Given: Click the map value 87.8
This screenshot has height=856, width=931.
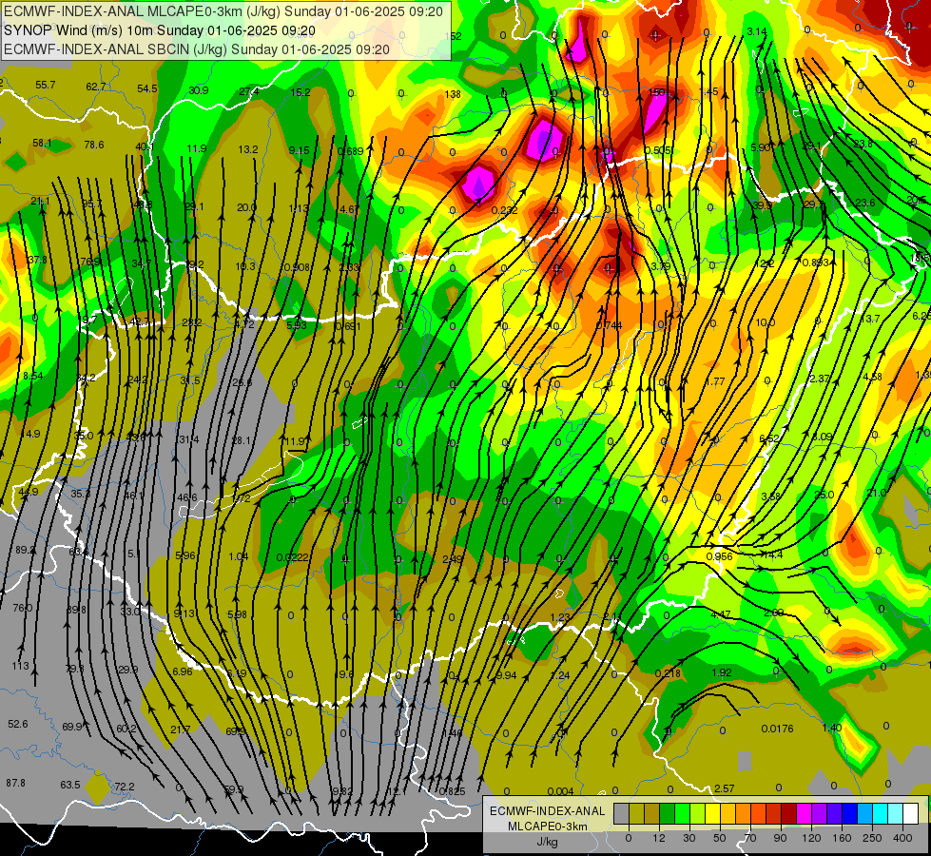Looking at the screenshot, I should click(x=15, y=783).
